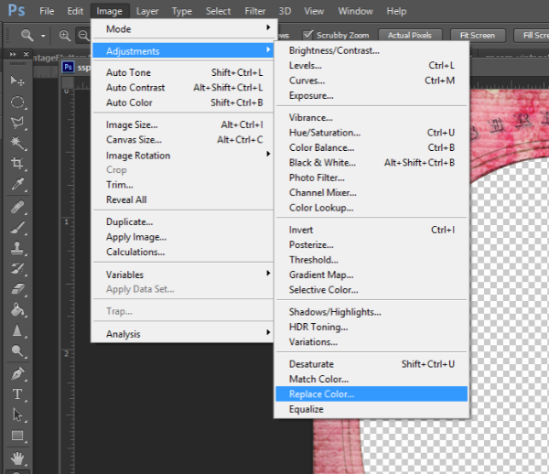
Task: Select the Hand tool
Action: click(17, 458)
